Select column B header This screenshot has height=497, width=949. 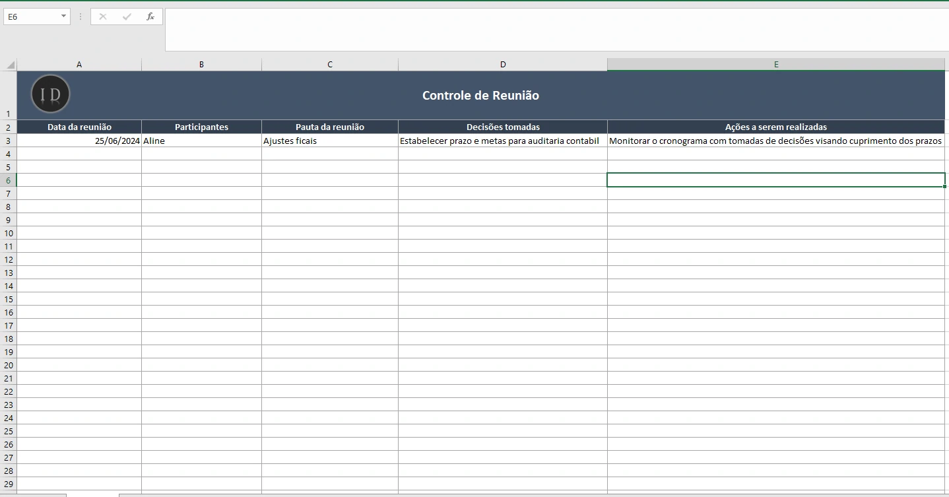(x=201, y=65)
